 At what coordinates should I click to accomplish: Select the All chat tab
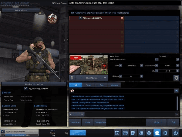(x=76, y=85)
